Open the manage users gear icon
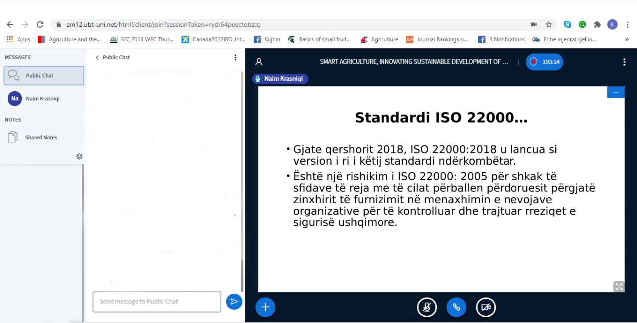The height and width of the screenshot is (323, 637). click(x=79, y=156)
